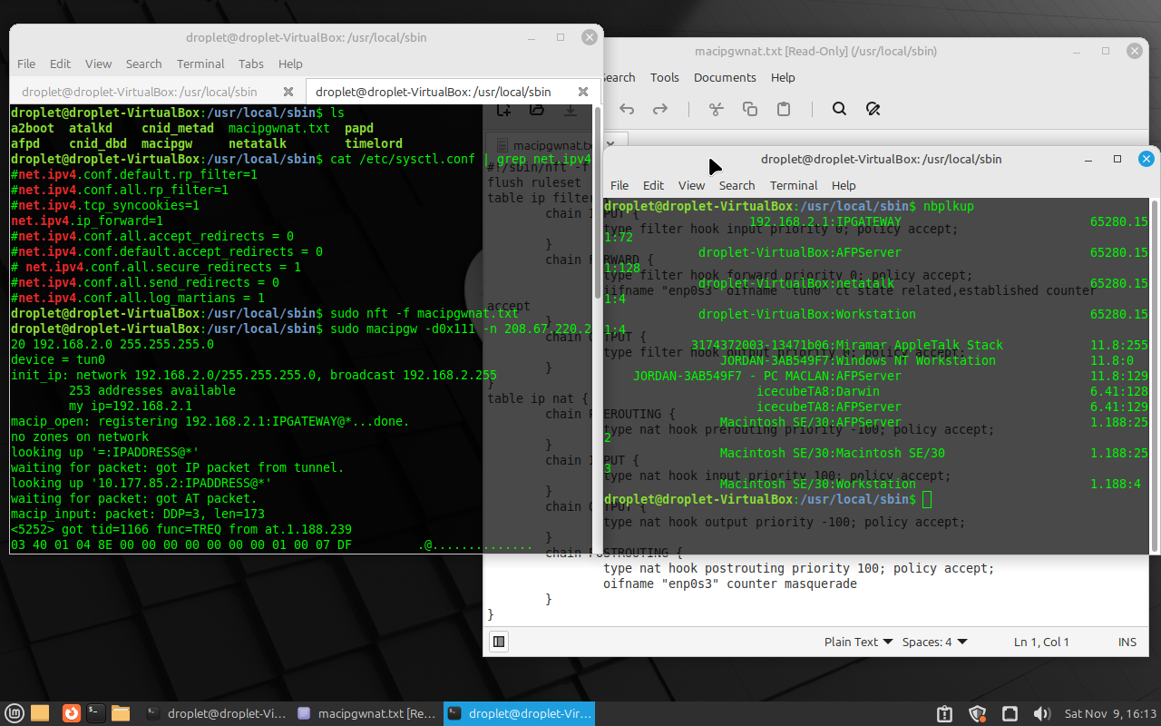
Task: Click the nbplkup command in right terminal
Action: click(949, 206)
